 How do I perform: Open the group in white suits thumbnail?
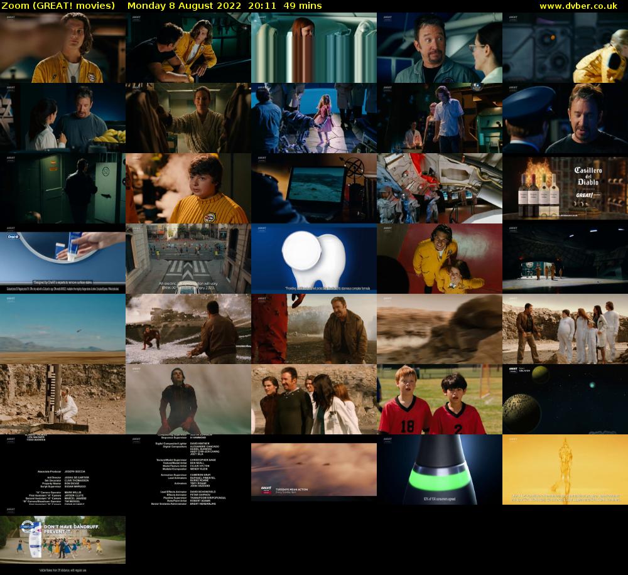(x=565, y=329)
